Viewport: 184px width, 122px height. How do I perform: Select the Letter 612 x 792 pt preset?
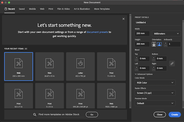pyautogui.click(x=80, y=67)
